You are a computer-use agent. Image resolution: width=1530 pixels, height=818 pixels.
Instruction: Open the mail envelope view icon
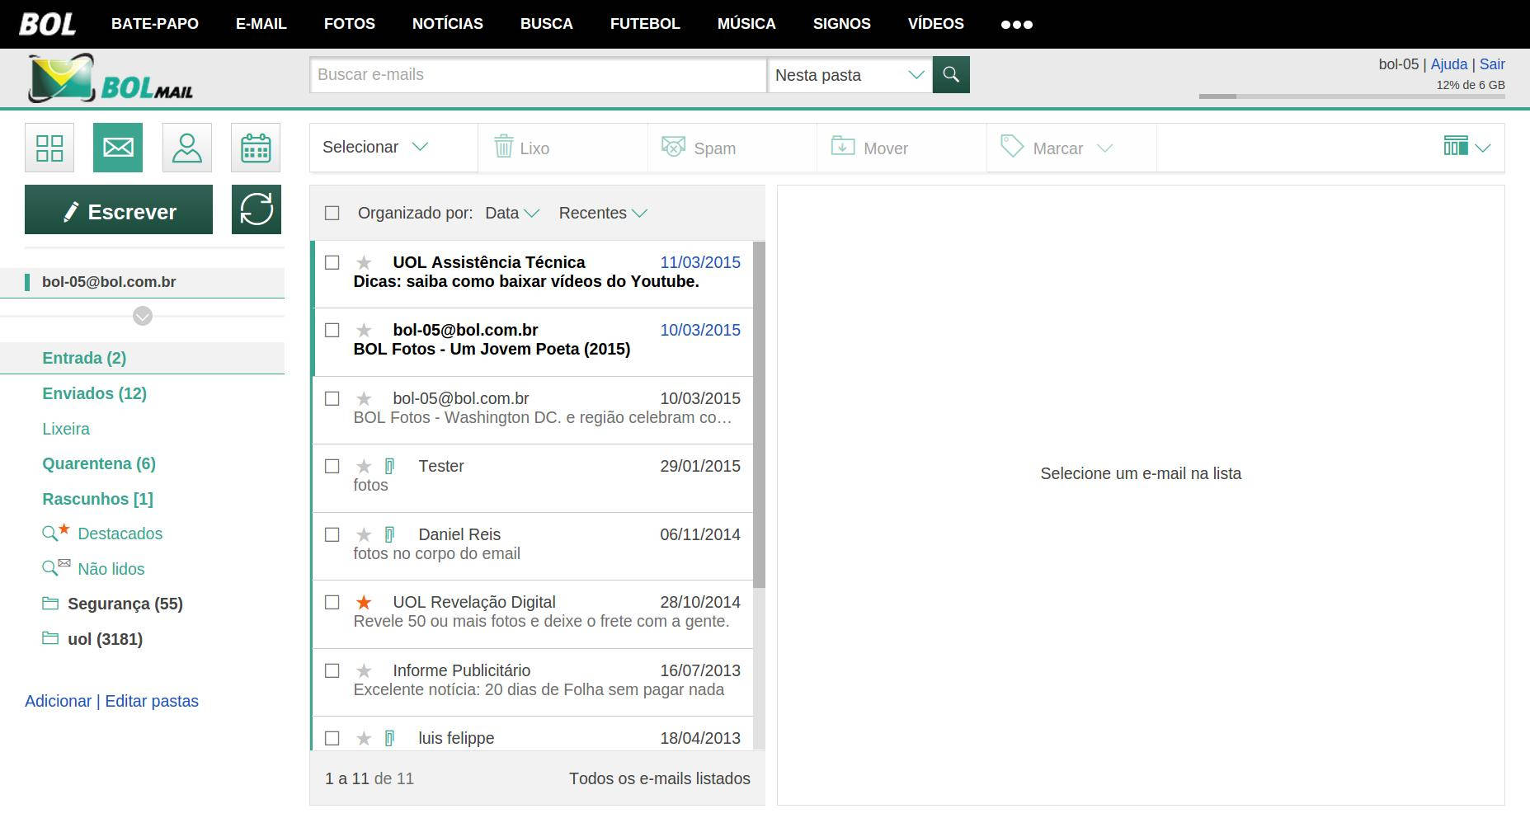118,148
